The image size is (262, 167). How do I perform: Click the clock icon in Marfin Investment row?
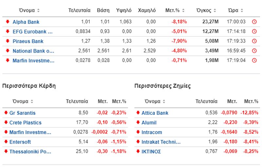(254, 60)
